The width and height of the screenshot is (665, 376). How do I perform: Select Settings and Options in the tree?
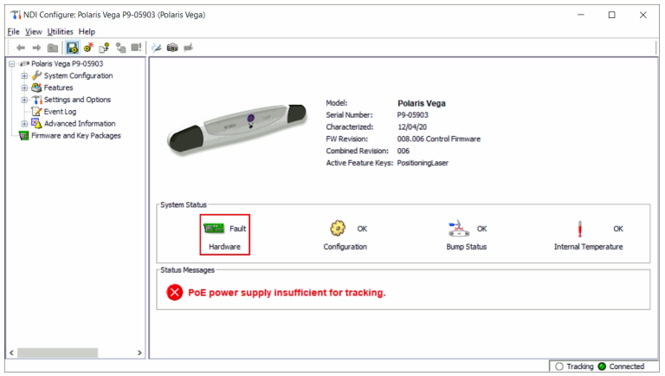77,100
